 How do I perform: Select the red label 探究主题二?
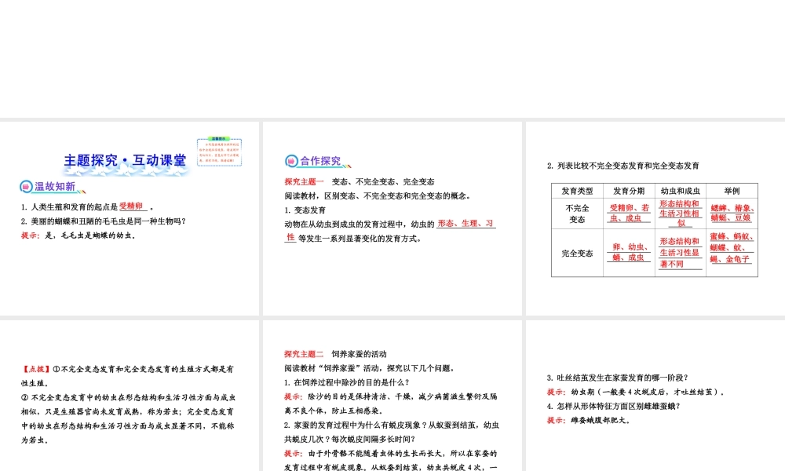(304, 354)
